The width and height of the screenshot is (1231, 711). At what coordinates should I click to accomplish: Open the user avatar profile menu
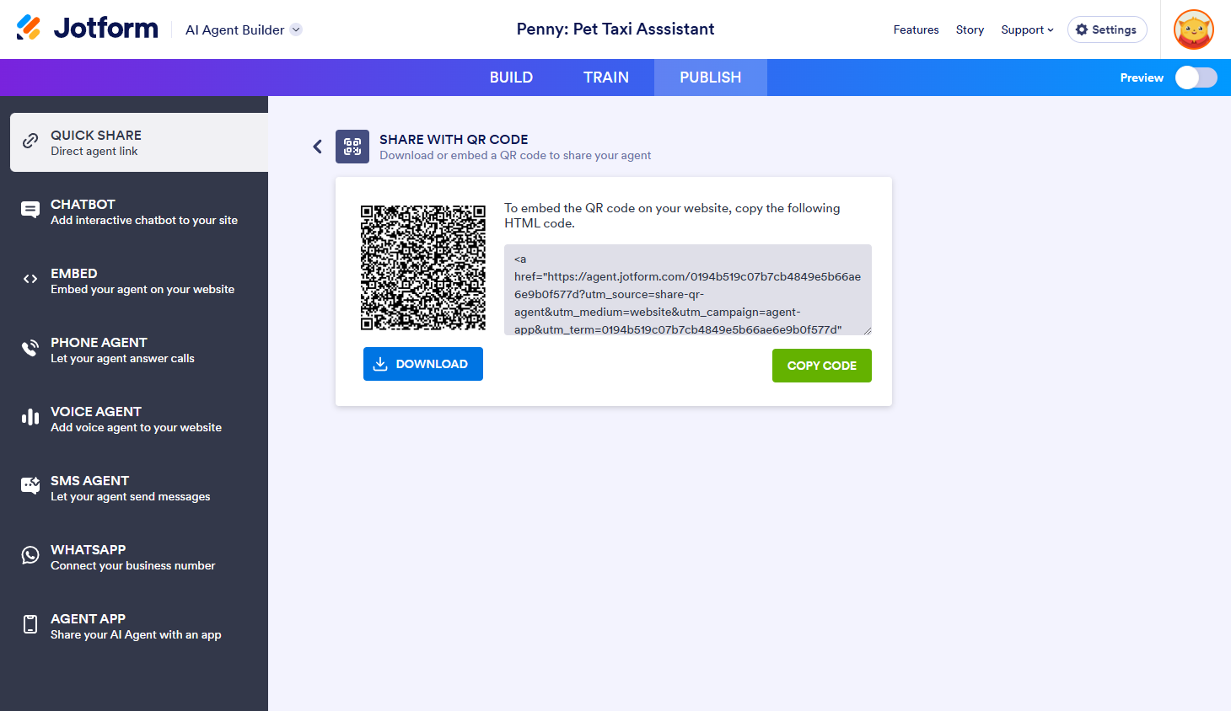tap(1193, 29)
